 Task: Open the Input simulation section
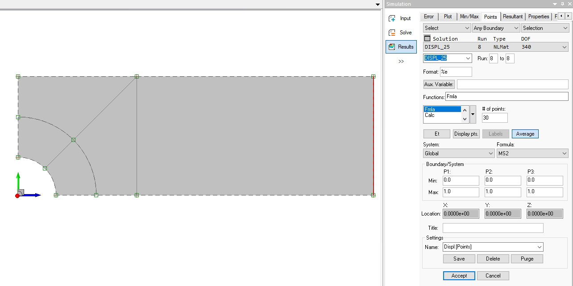[400, 18]
